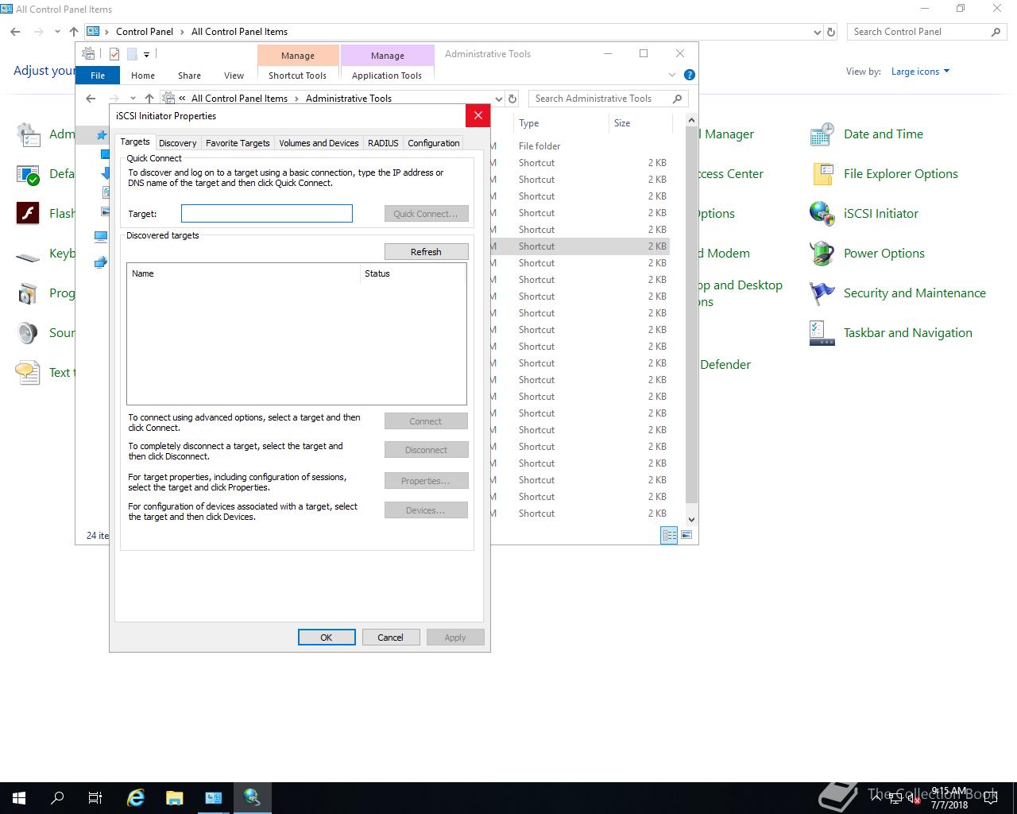1017x814 pixels.
Task: Go back in Control Panel window
Action: click(15, 32)
